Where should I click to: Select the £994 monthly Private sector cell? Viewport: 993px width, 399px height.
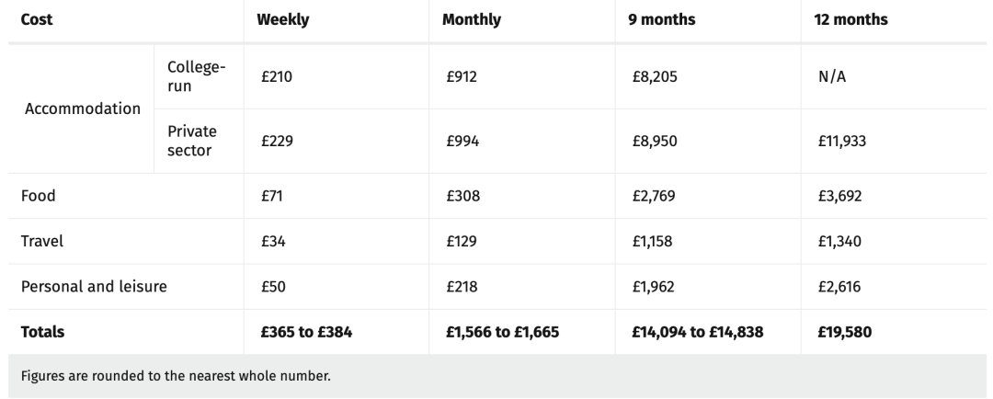[x=462, y=142]
